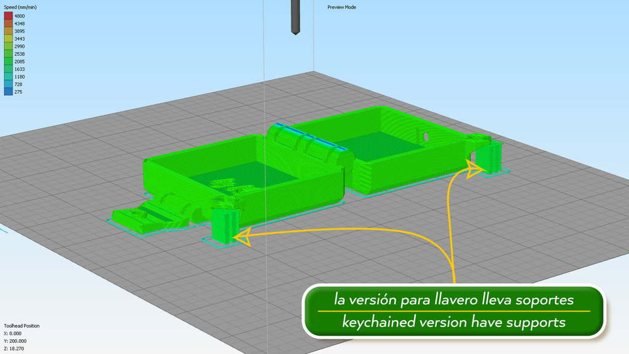629x354 pixels.
Task: Click the round hole in the right box wall
Action: [x=425, y=137]
